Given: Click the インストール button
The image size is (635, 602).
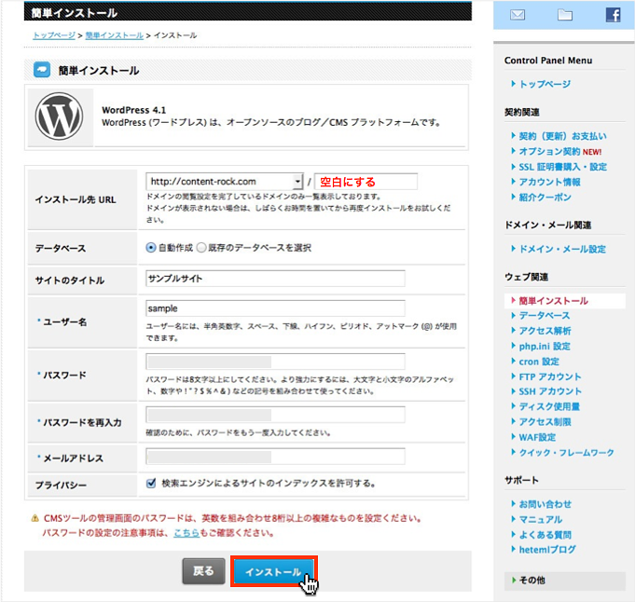Looking at the screenshot, I should point(274,571).
